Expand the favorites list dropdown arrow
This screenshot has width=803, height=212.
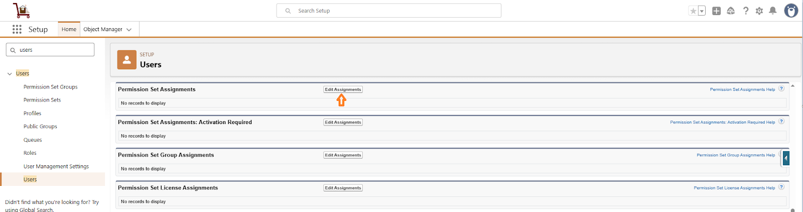702,11
